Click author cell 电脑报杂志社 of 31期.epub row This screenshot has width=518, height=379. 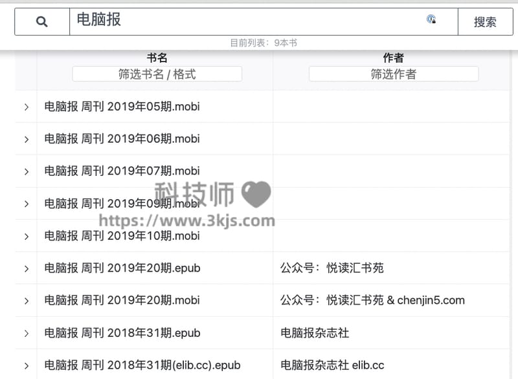click(x=315, y=333)
